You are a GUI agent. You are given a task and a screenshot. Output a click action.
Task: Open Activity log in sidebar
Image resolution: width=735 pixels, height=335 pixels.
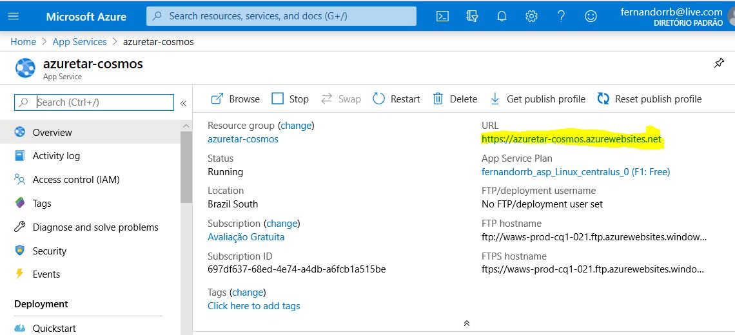click(x=90, y=155)
